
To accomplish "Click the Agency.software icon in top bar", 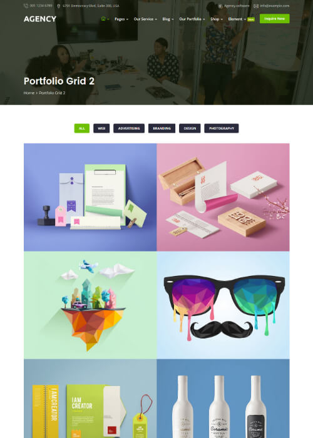I will coord(220,6).
